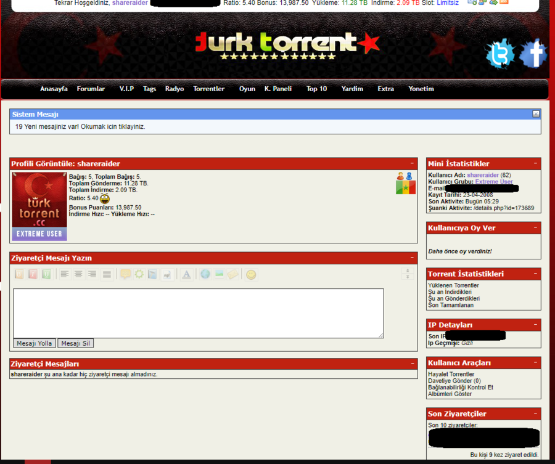Viewport: 555px width, 464px height.
Task: Open Davetiye Gönder (0) link
Action: [x=454, y=381]
